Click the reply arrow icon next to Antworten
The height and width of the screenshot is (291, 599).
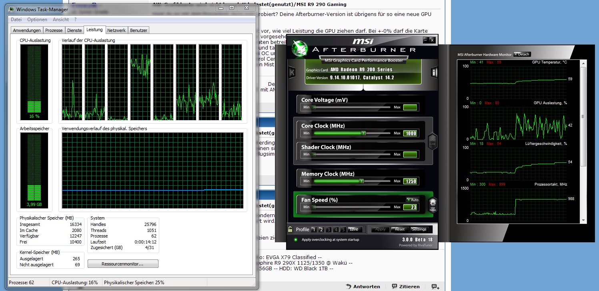click(349, 287)
